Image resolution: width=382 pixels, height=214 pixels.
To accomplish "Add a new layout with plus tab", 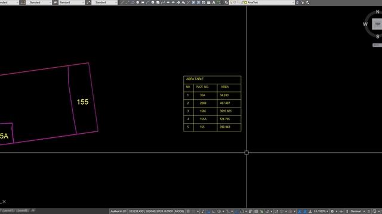I will (x=33, y=210).
